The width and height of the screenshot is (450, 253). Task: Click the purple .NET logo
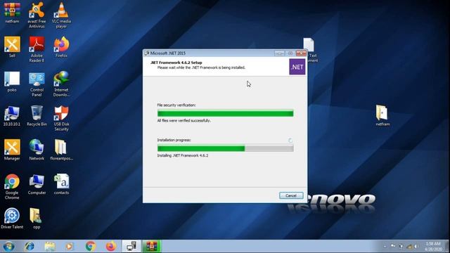click(297, 67)
